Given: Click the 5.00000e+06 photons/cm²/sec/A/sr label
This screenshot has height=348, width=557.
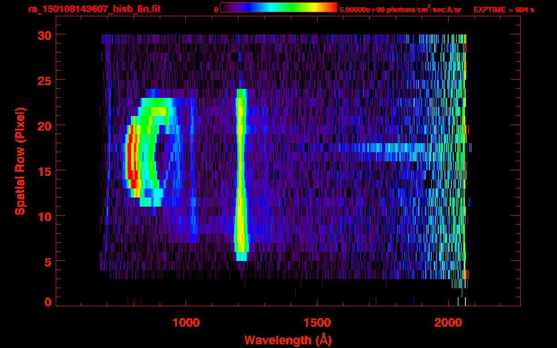Looking at the screenshot, I should (x=400, y=9).
